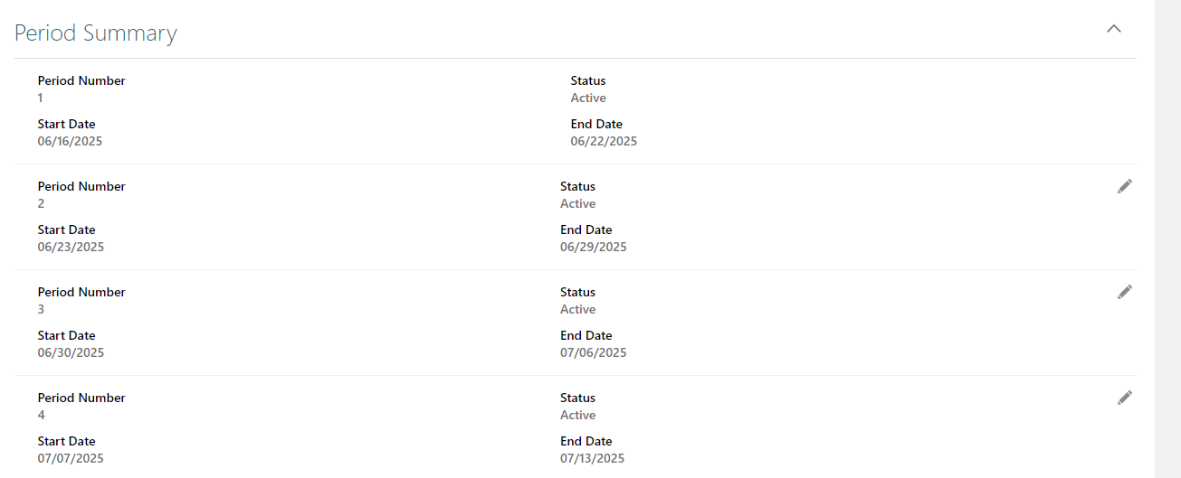Select end date 06/22/2025
Viewport: 1181px width, 478px height.
coord(604,141)
